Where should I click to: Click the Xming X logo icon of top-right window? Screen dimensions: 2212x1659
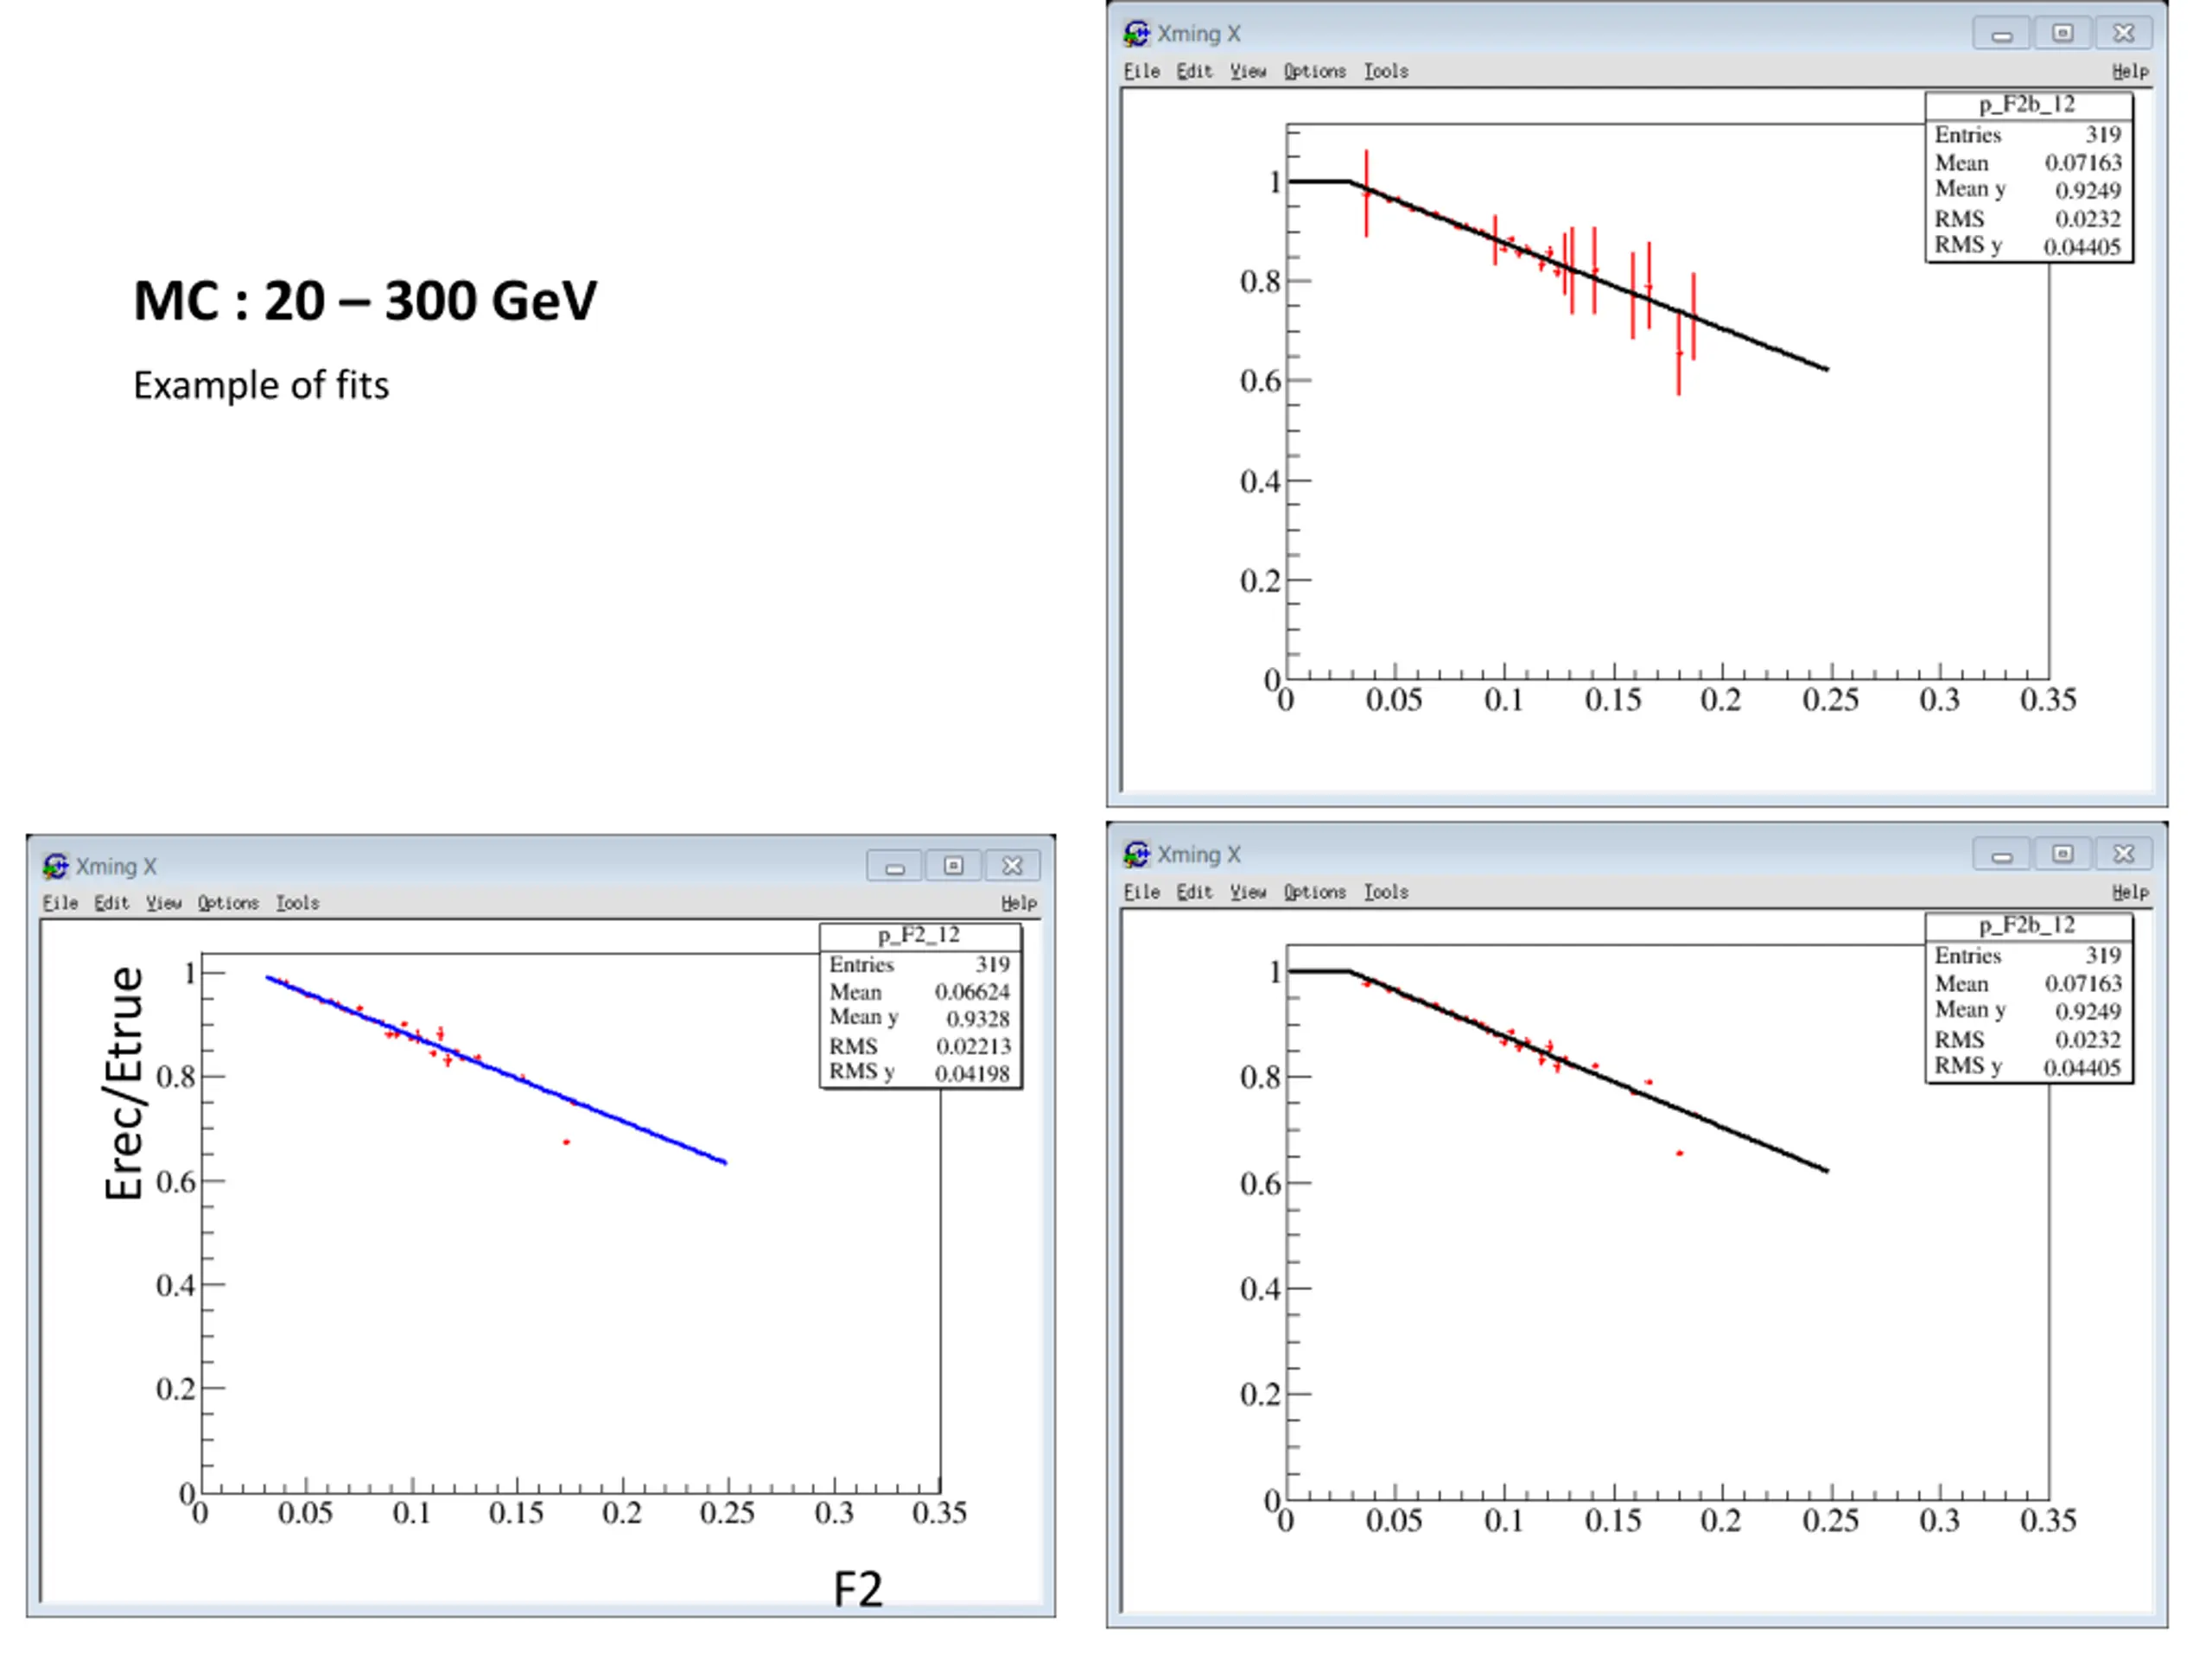click(x=1136, y=33)
